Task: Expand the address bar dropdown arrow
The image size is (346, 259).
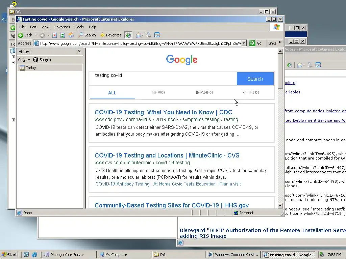Action: click(244, 44)
